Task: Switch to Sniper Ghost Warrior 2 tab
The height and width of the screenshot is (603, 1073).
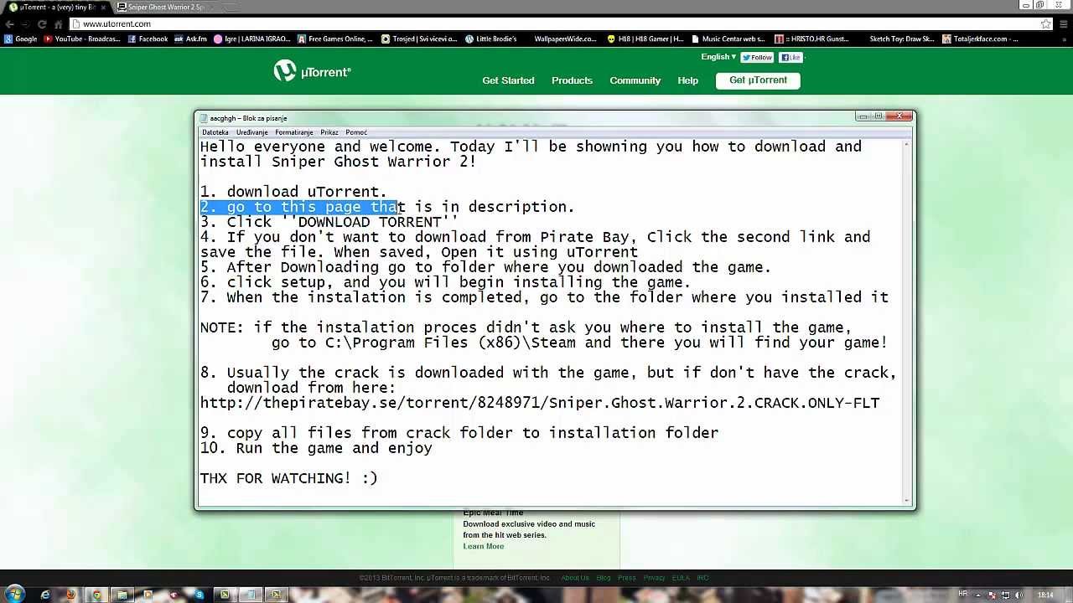Action: coord(166,7)
